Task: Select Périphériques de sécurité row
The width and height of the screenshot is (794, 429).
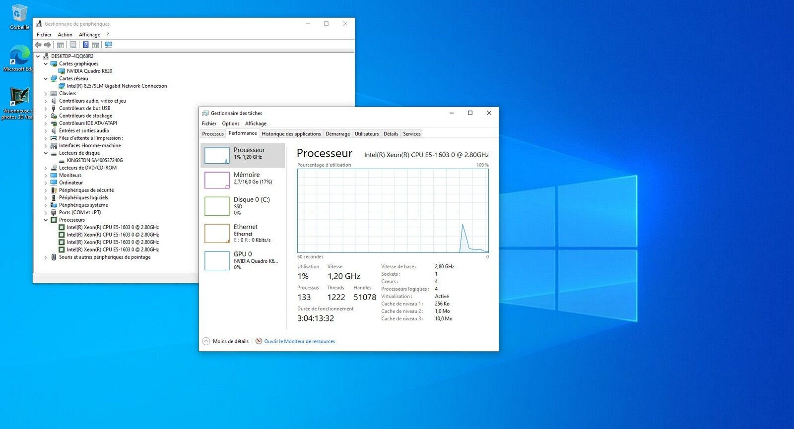Action: pyautogui.click(x=86, y=190)
